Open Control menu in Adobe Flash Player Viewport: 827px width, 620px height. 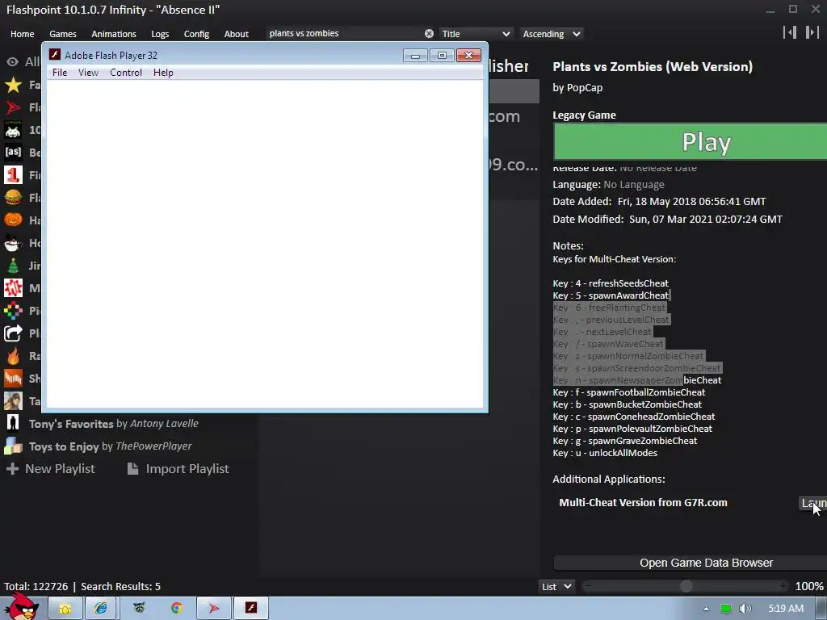(x=126, y=73)
